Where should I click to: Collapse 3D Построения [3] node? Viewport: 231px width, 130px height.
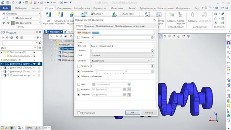1,52
